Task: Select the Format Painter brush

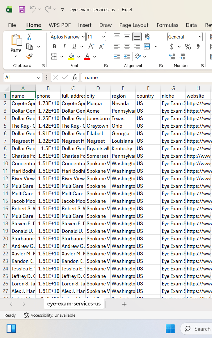Action: (29, 56)
